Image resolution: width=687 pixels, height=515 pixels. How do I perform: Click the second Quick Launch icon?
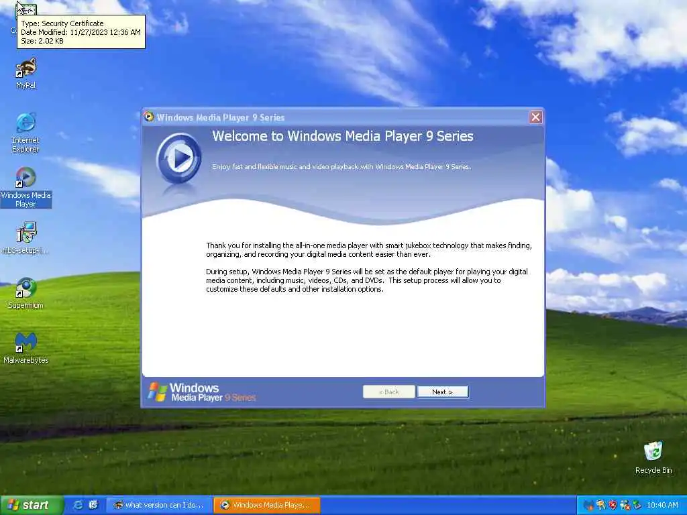[x=93, y=505]
